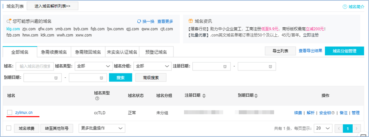Focus the 域名 search input field

tap(35, 67)
